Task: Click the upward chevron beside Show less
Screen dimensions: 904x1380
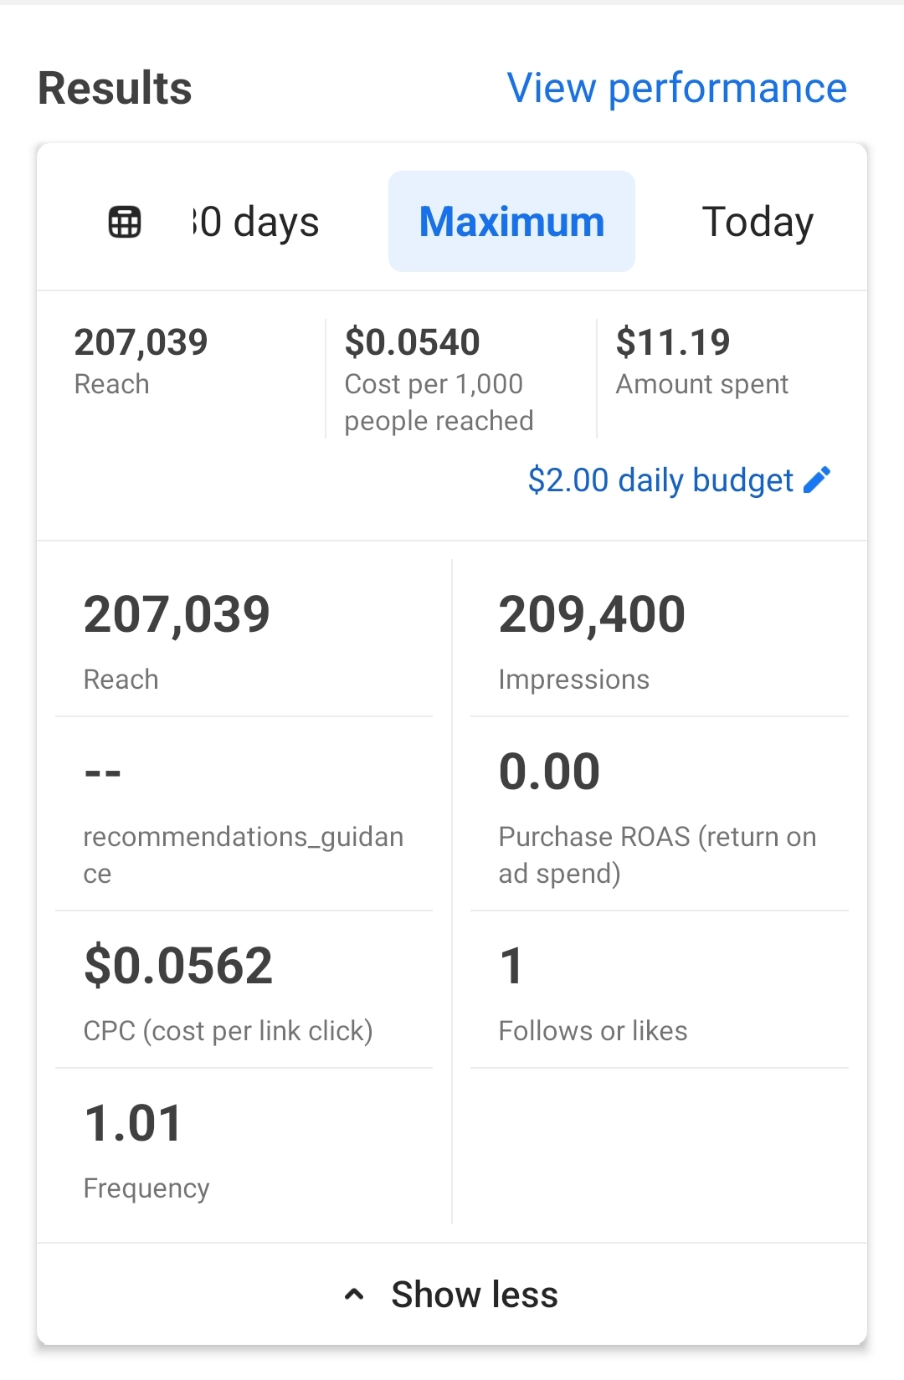Action: tap(354, 1295)
